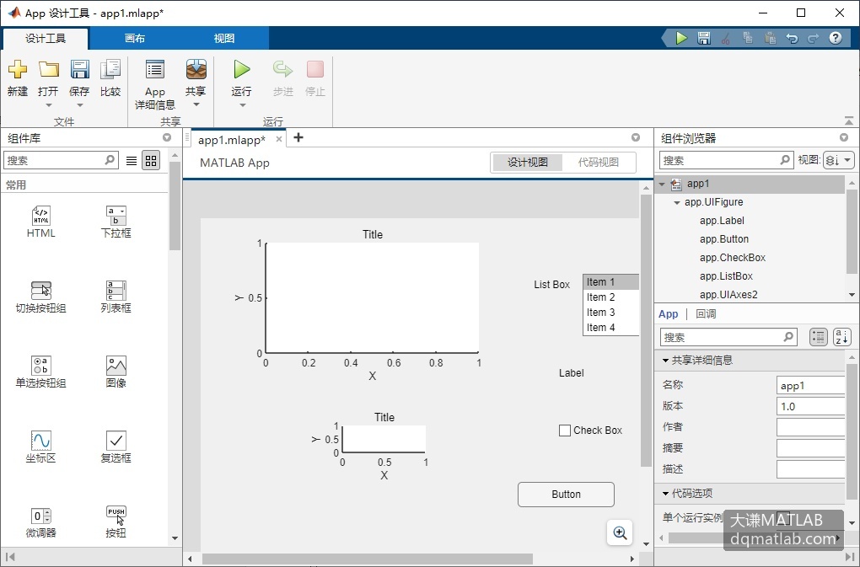Image resolution: width=860 pixels, height=567 pixels.
Task: Select the 设计工具 ribbon tab
Action: click(x=46, y=39)
